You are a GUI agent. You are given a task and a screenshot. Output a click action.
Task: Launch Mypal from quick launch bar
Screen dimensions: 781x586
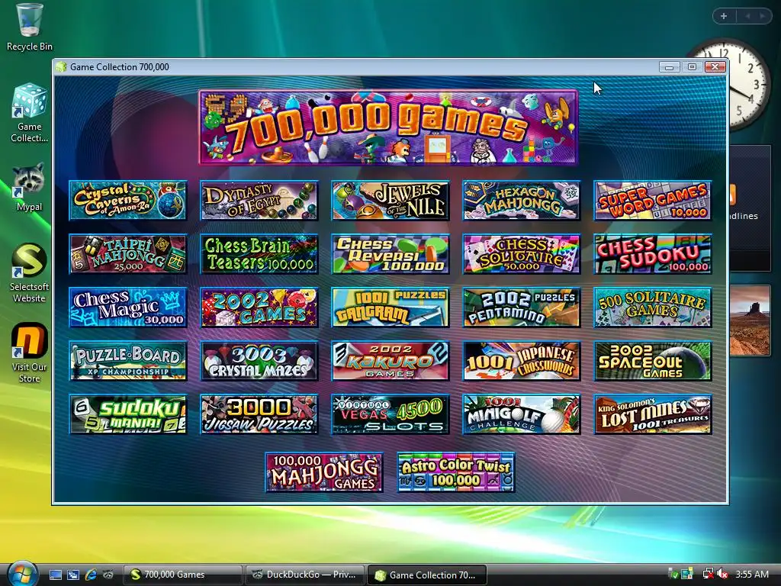108,575
